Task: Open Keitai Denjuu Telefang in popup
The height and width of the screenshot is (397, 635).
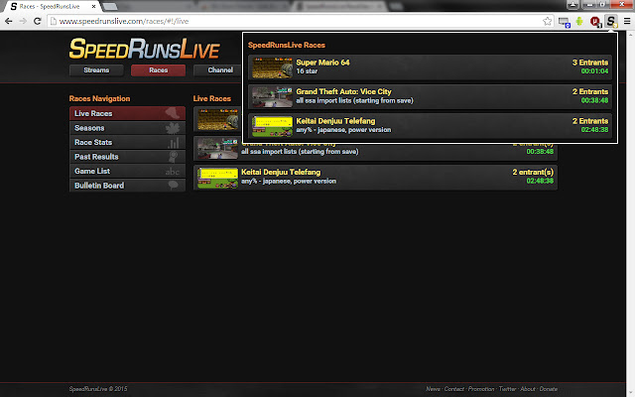Action: tap(430, 126)
